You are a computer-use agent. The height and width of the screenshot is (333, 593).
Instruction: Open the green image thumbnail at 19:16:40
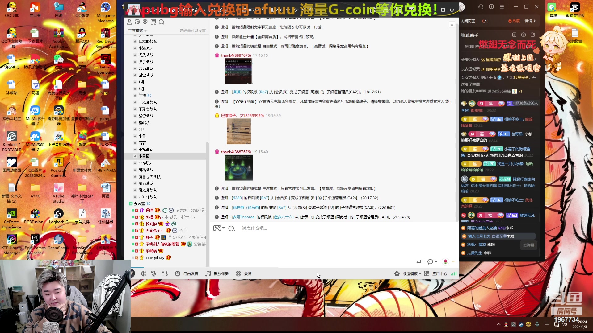[x=239, y=168]
